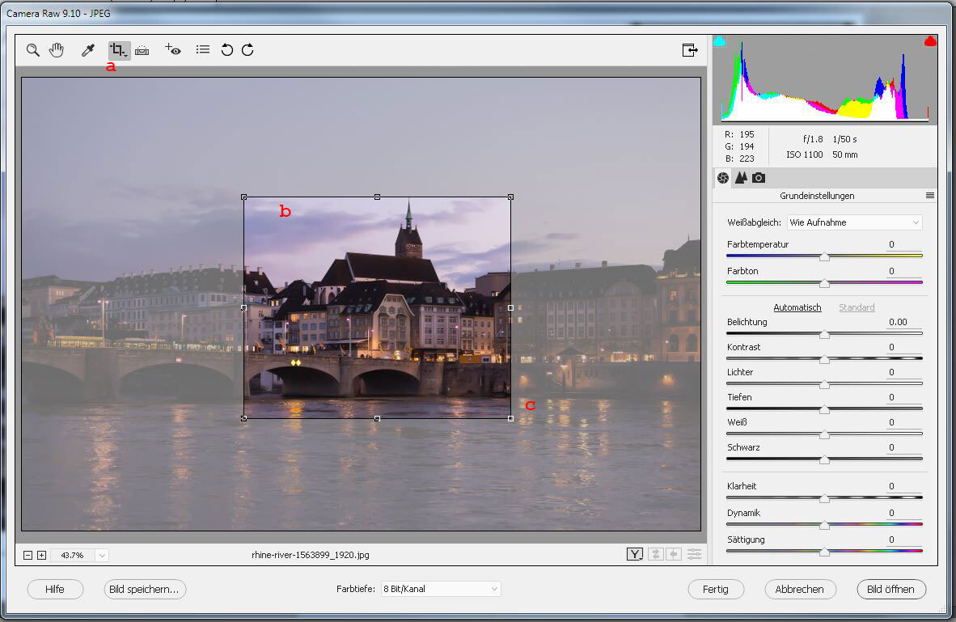This screenshot has height=622, width=956.
Task: Open the preferences list icon
Action: tap(203, 50)
